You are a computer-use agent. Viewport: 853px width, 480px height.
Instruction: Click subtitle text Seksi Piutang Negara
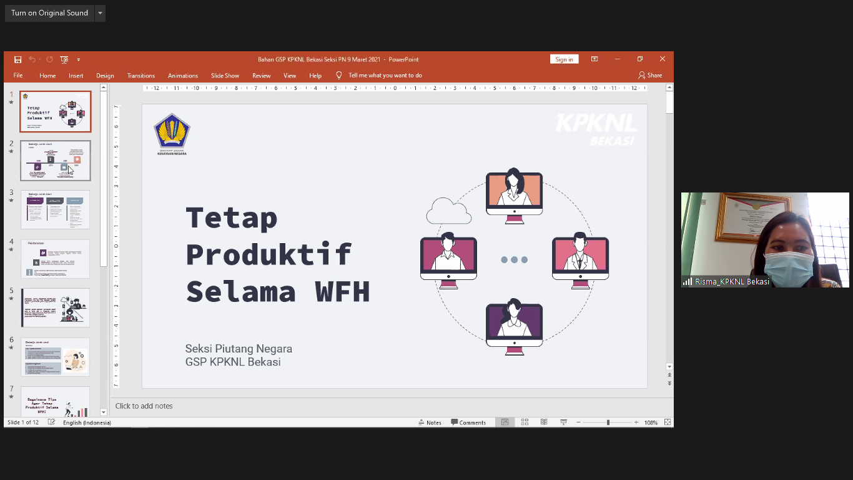(x=239, y=349)
